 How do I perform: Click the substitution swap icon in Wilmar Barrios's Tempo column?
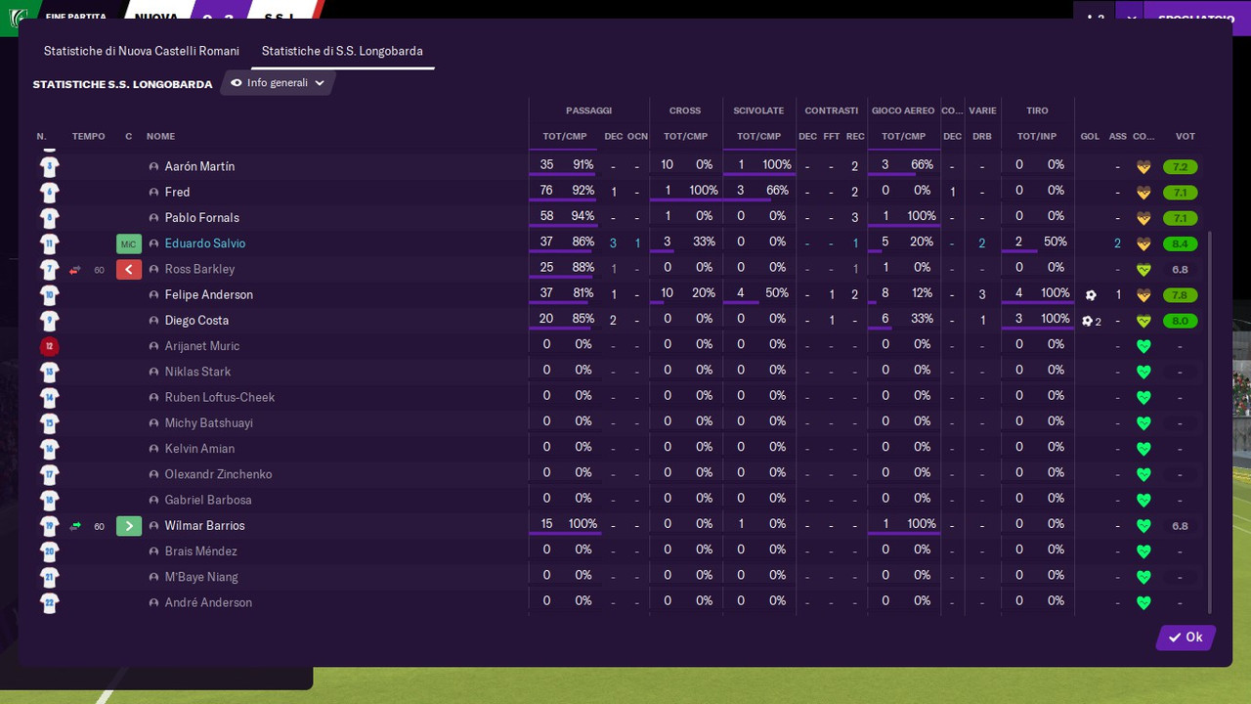pos(75,526)
